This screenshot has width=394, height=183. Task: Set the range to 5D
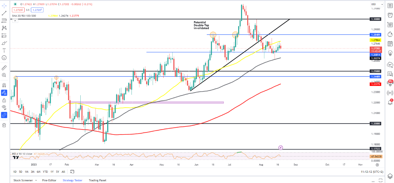21,172
